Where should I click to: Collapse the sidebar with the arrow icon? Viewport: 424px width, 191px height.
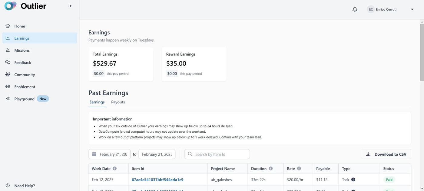pyautogui.click(x=70, y=6)
